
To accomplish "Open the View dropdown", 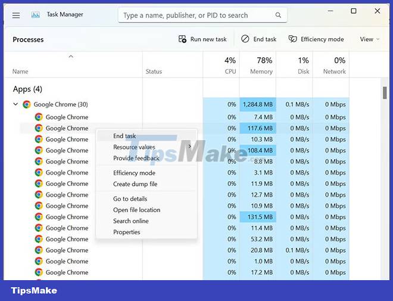I will [x=370, y=39].
